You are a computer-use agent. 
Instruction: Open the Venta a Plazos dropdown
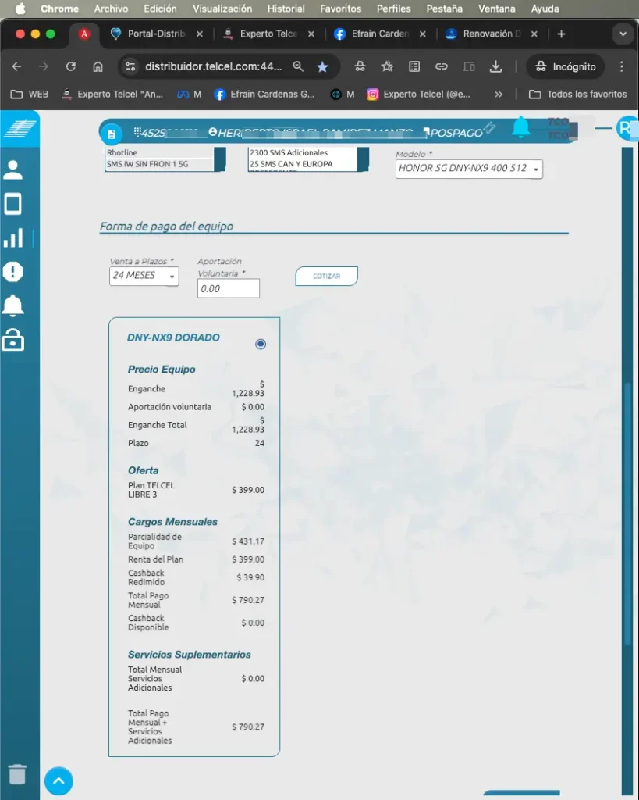click(144, 276)
